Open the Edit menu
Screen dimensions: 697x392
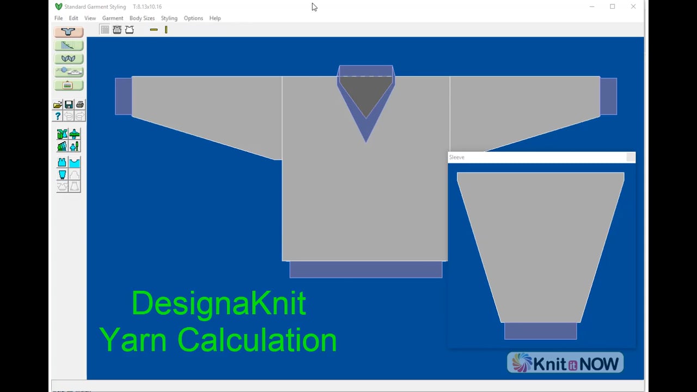pyautogui.click(x=74, y=18)
